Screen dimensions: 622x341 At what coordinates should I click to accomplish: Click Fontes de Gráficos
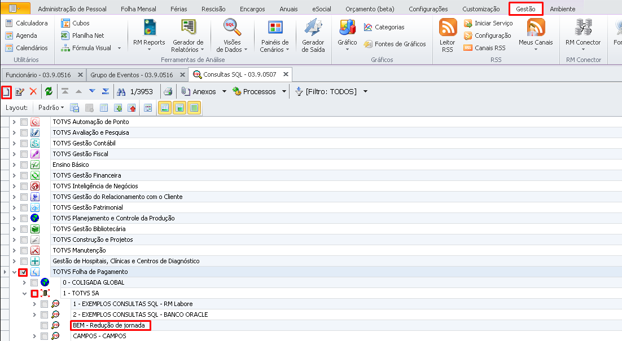[x=395, y=44]
